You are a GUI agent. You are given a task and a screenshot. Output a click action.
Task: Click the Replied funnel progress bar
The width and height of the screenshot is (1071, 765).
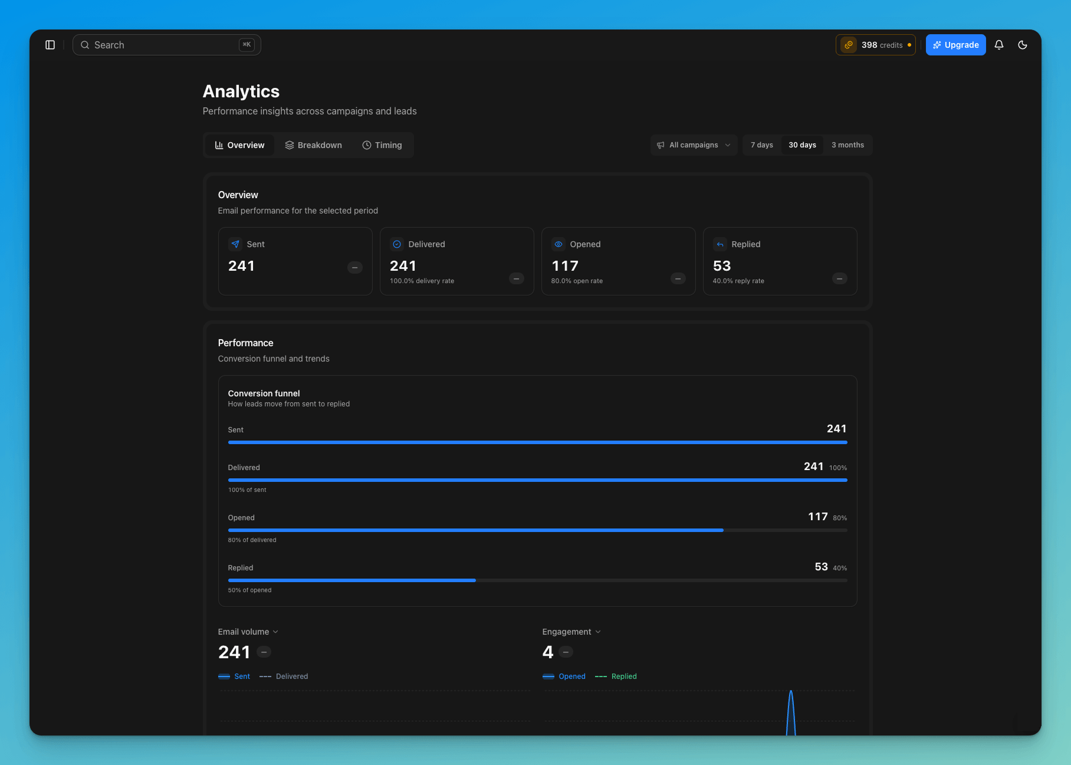pos(537,580)
